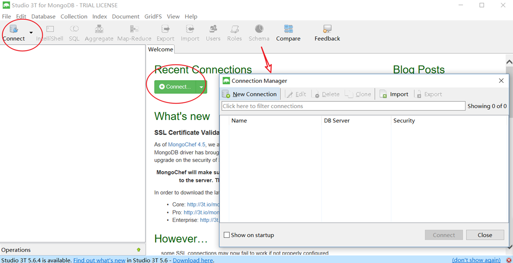Click the Download here link

click(192, 260)
